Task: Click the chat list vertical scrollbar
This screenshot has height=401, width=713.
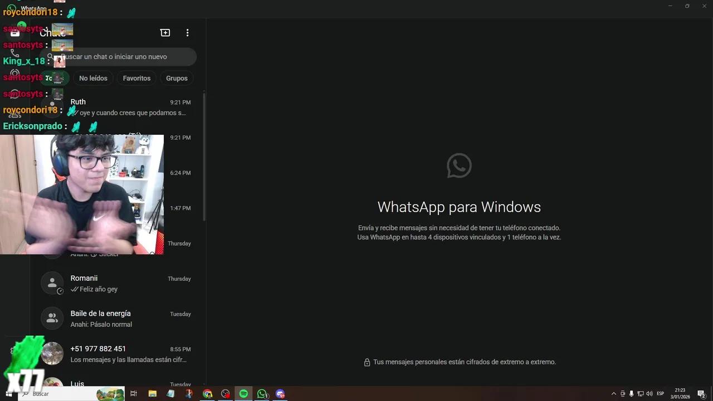Action: (x=203, y=156)
